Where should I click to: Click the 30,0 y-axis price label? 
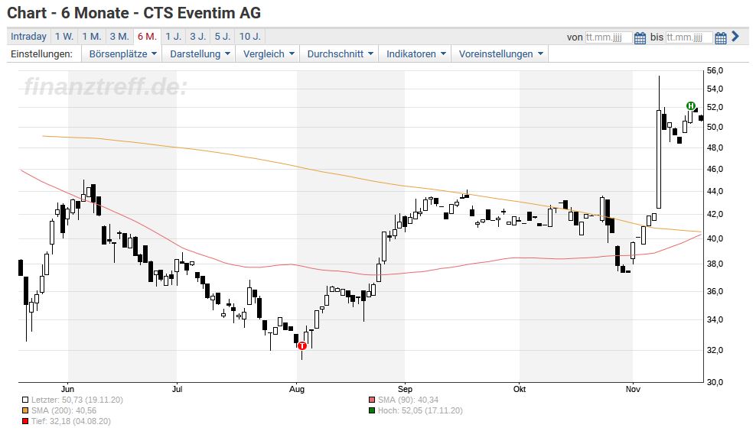click(715, 382)
